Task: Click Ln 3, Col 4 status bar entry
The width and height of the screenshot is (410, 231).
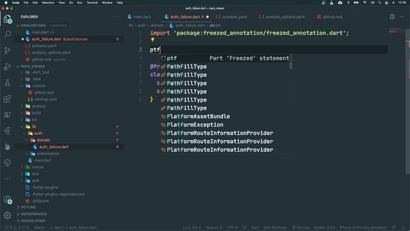Action: click(192, 228)
